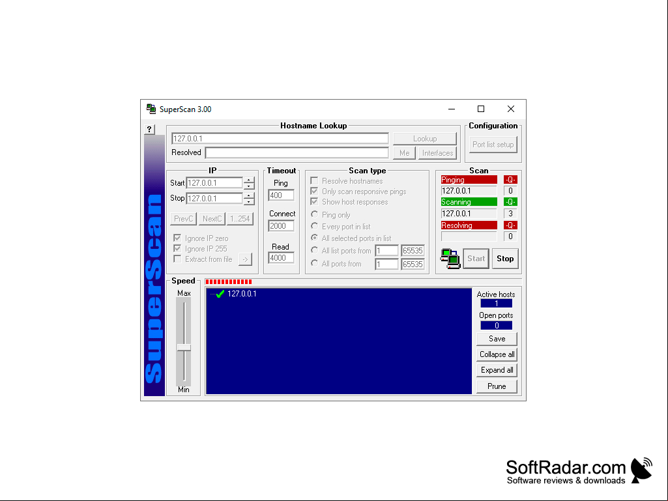Stop the running scan
The image size is (668, 501).
point(505,259)
